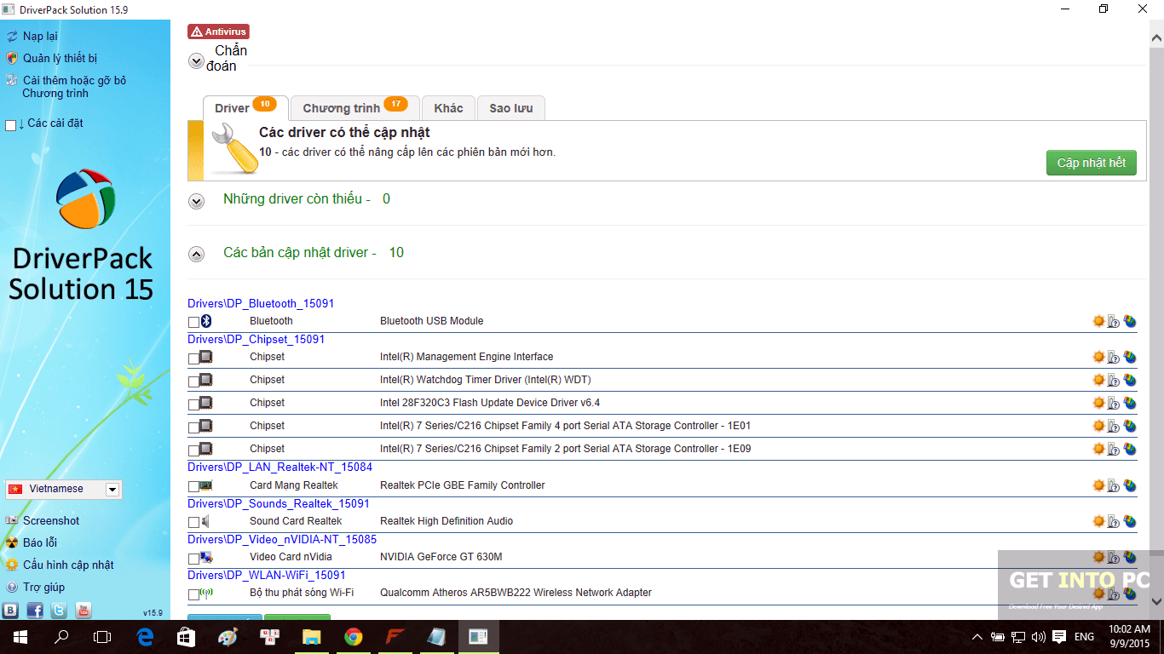Click sun update icon for Management Engine Interface

(x=1098, y=357)
